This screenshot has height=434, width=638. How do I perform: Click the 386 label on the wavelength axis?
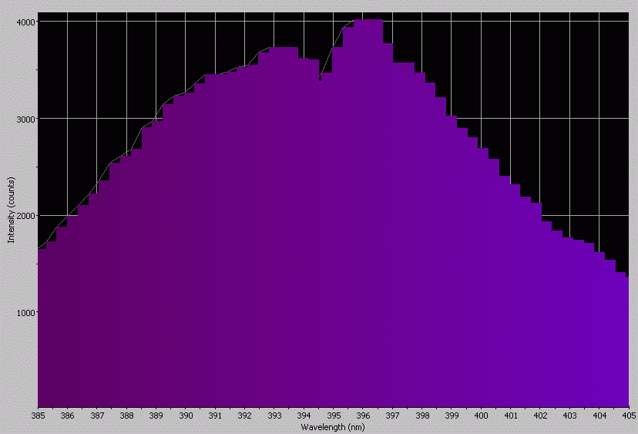point(67,415)
